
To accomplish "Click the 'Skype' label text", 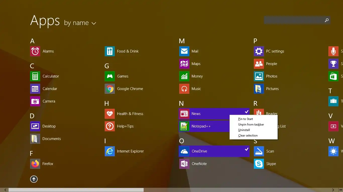I will pyautogui.click(x=271, y=164).
